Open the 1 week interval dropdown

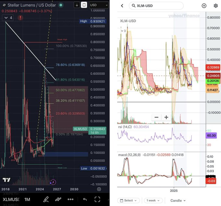coord(153,200)
